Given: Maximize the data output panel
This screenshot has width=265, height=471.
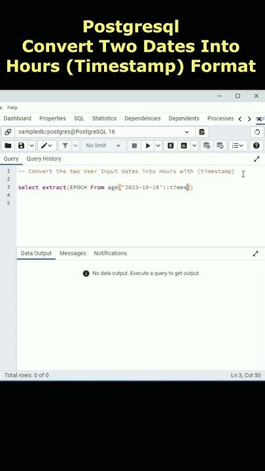Looking at the screenshot, I should (255, 254).
